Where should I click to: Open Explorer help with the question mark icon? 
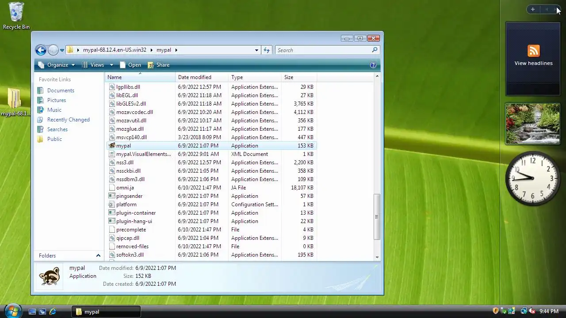373,65
